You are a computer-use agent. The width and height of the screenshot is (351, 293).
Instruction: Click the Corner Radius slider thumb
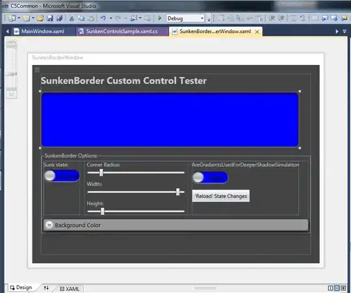[x=101, y=172]
